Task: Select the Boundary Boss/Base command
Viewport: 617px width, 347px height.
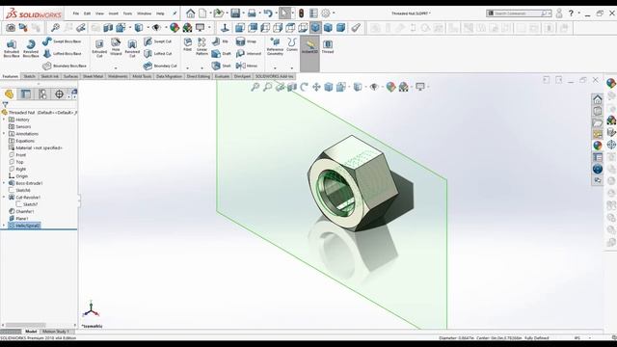Action: coord(65,66)
